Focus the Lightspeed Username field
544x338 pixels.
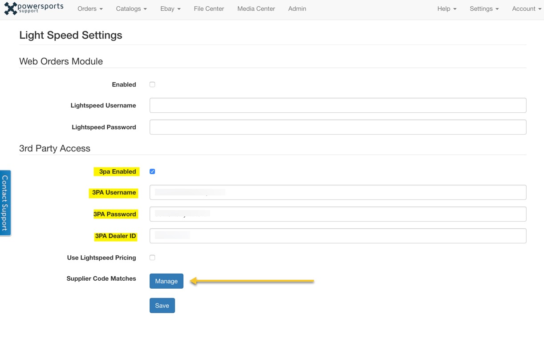tap(338, 105)
